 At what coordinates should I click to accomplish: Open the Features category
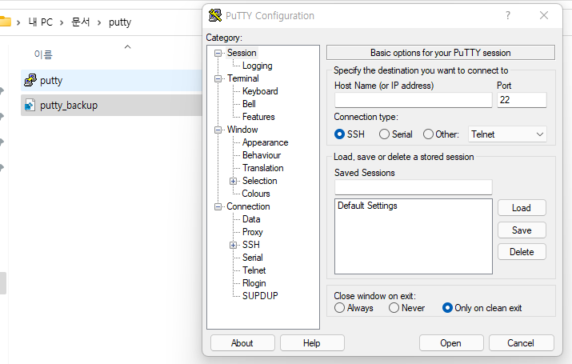point(258,117)
